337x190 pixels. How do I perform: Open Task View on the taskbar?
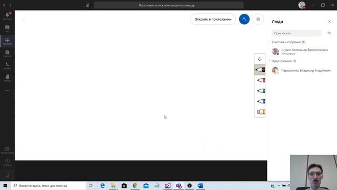(91, 185)
